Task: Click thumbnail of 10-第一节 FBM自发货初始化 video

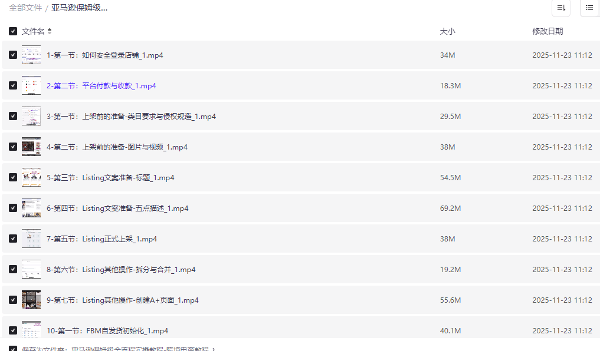Action: click(31, 330)
